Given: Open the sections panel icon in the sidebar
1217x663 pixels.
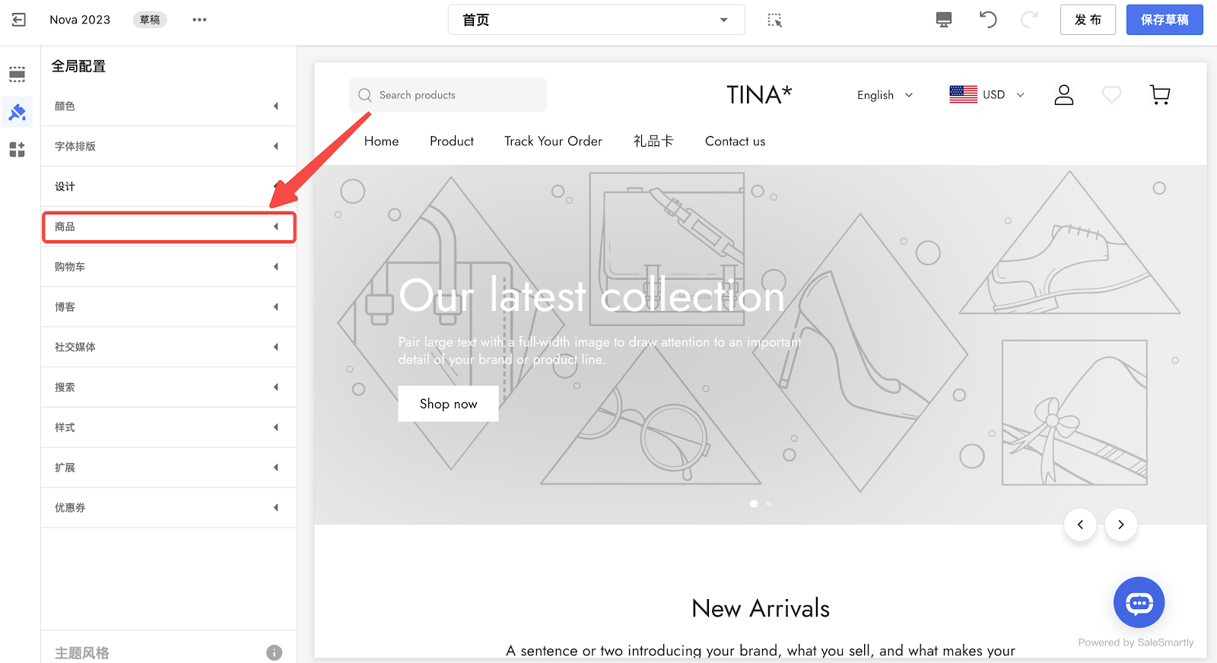Looking at the screenshot, I should tap(17, 75).
